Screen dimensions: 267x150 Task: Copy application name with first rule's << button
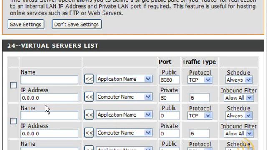tap(89, 79)
